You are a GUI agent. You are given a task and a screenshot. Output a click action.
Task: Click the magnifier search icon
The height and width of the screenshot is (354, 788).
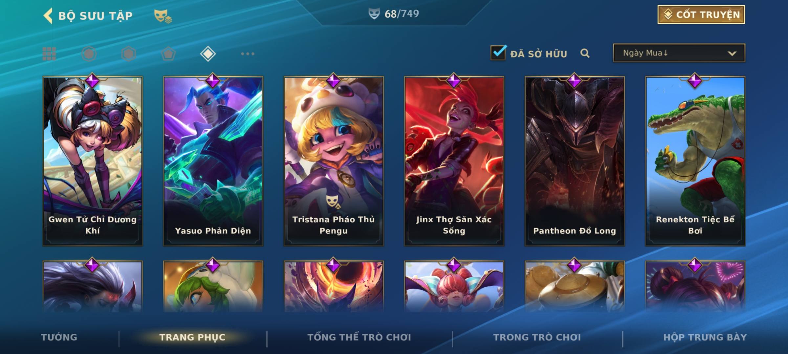click(x=585, y=53)
